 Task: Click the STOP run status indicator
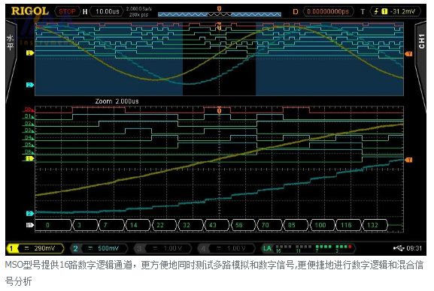[x=67, y=11]
